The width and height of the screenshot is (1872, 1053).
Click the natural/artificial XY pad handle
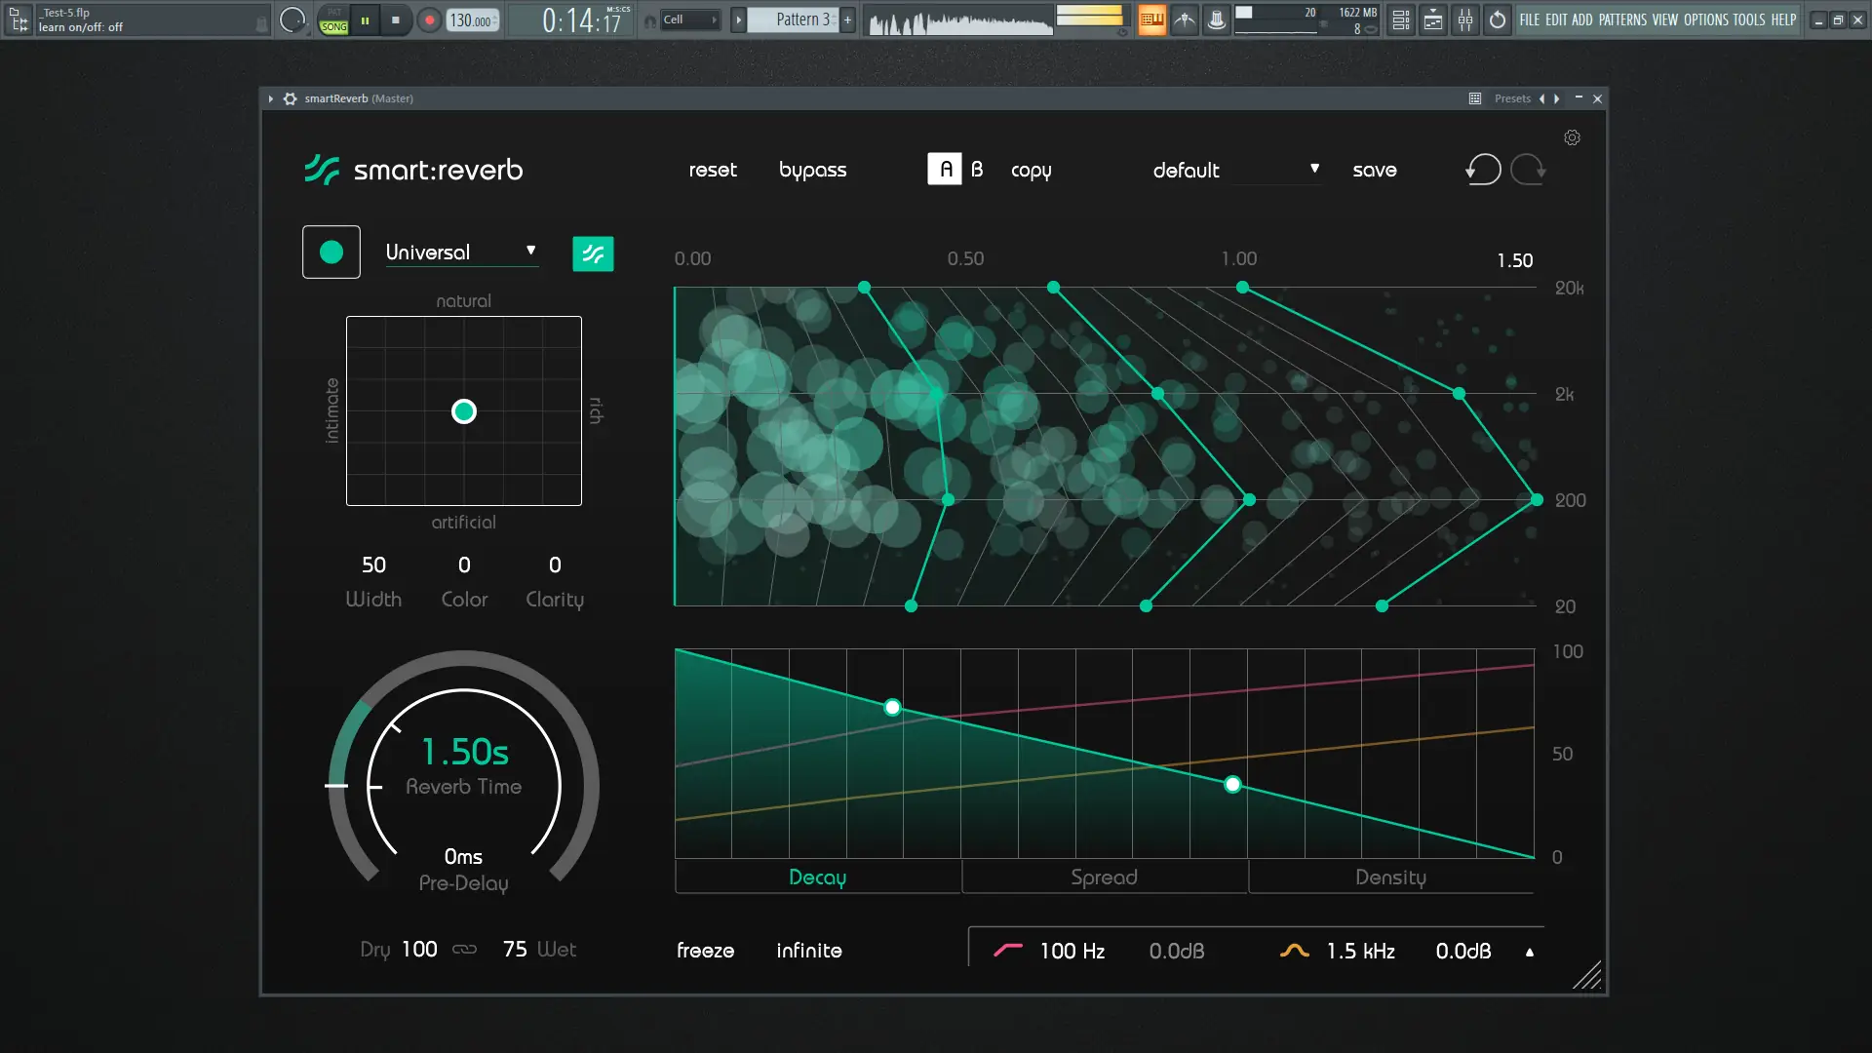pos(464,412)
